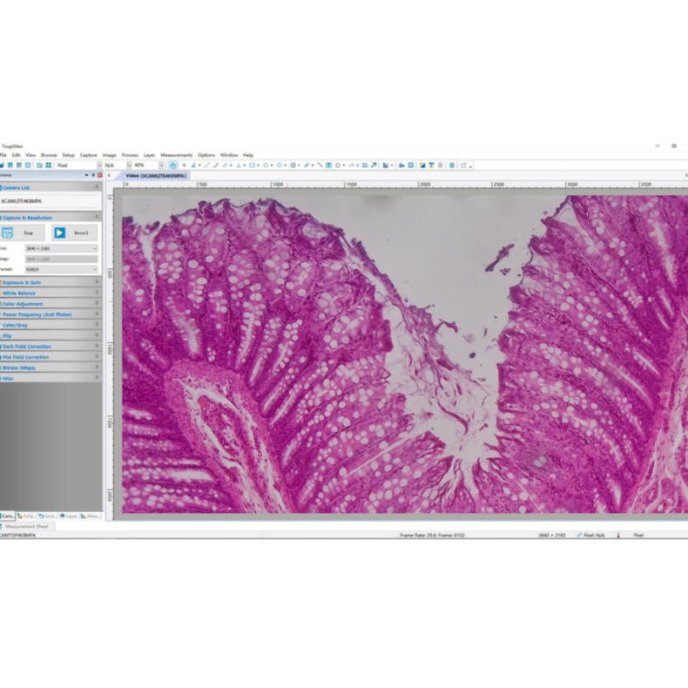Viewport: 688px width, 688px height.
Task: Click the Snap camera icon
Action: click(8, 233)
